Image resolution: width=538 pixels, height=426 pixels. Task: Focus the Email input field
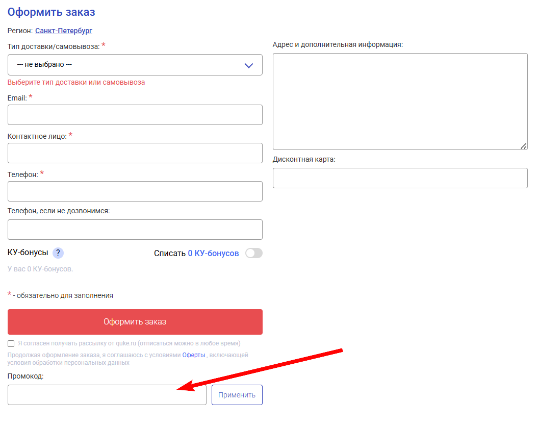click(135, 115)
